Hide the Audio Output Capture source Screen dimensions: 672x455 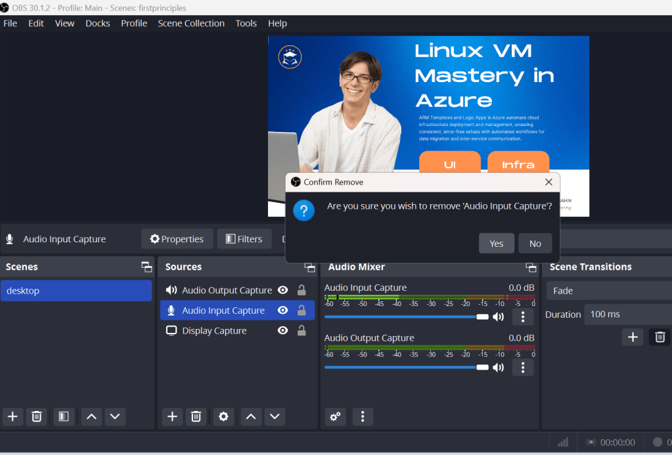pos(283,290)
